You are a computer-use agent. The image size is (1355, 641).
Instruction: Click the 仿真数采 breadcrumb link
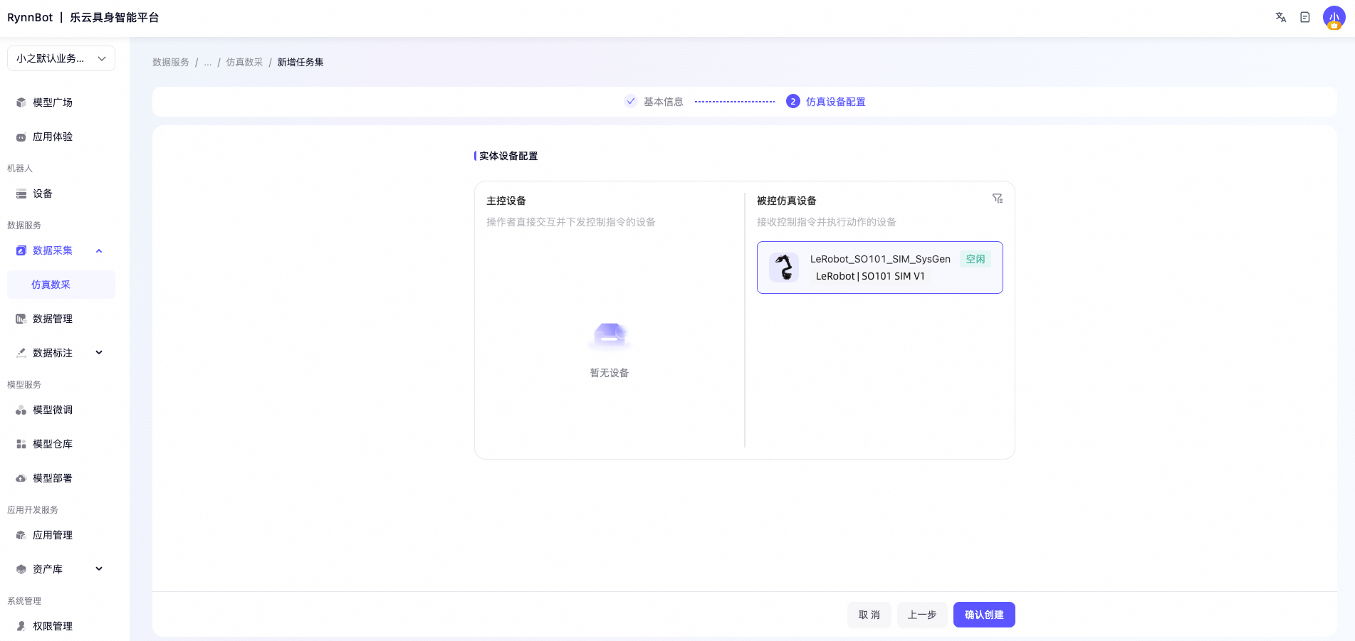point(244,63)
